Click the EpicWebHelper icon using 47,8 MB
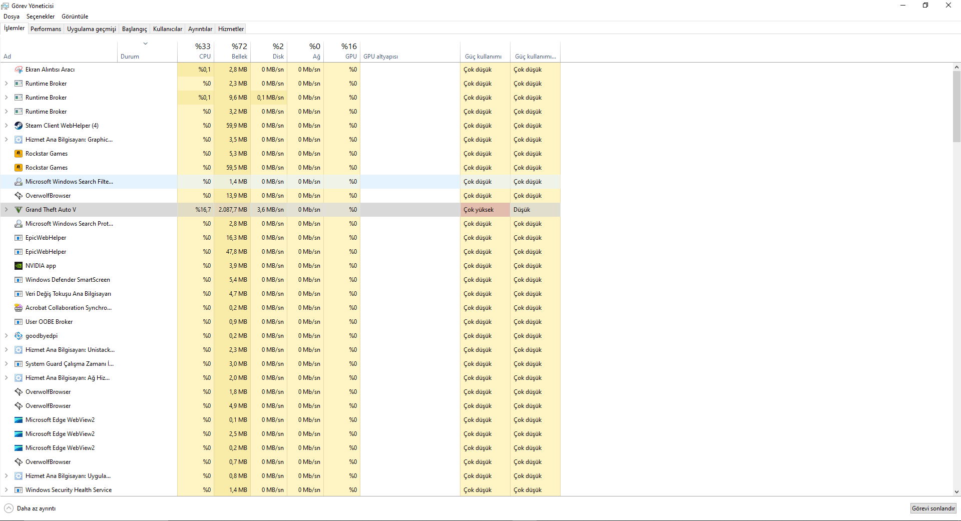This screenshot has width=961, height=521. (19, 252)
